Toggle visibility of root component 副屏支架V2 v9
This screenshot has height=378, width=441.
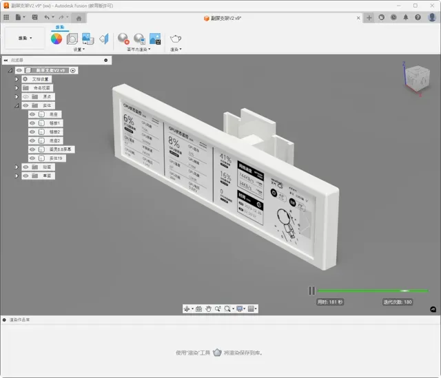[19, 70]
